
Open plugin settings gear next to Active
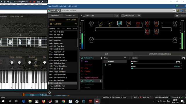click(x=58, y=11)
